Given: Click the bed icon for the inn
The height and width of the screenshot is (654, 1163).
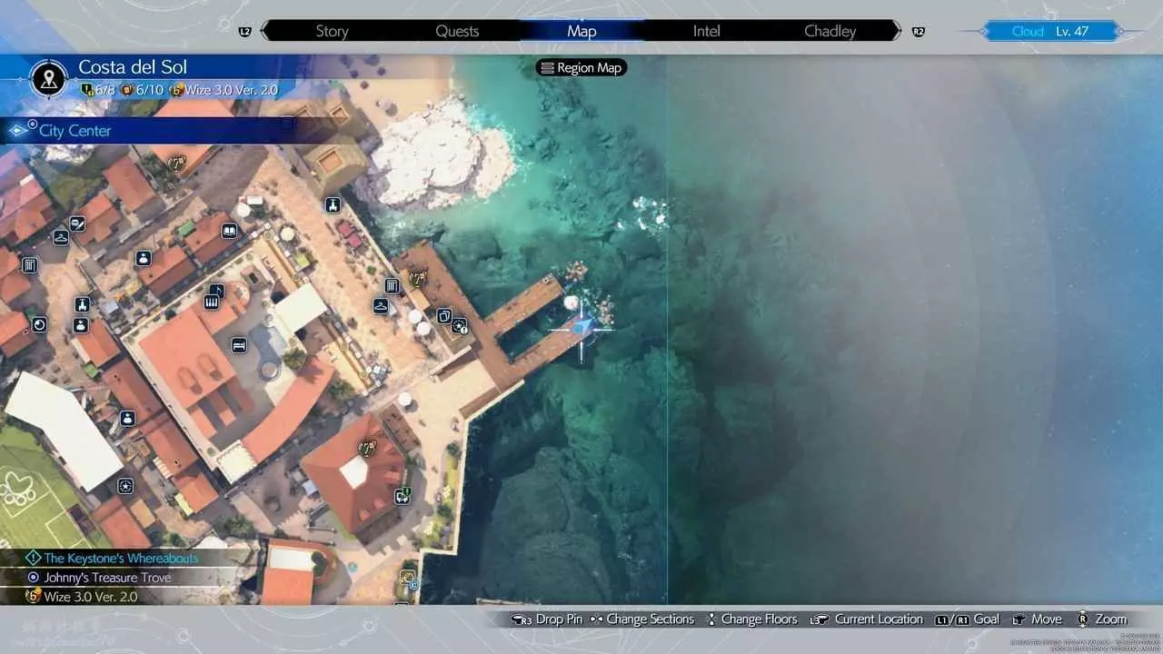Looking at the screenshot, I should [238, 345].
